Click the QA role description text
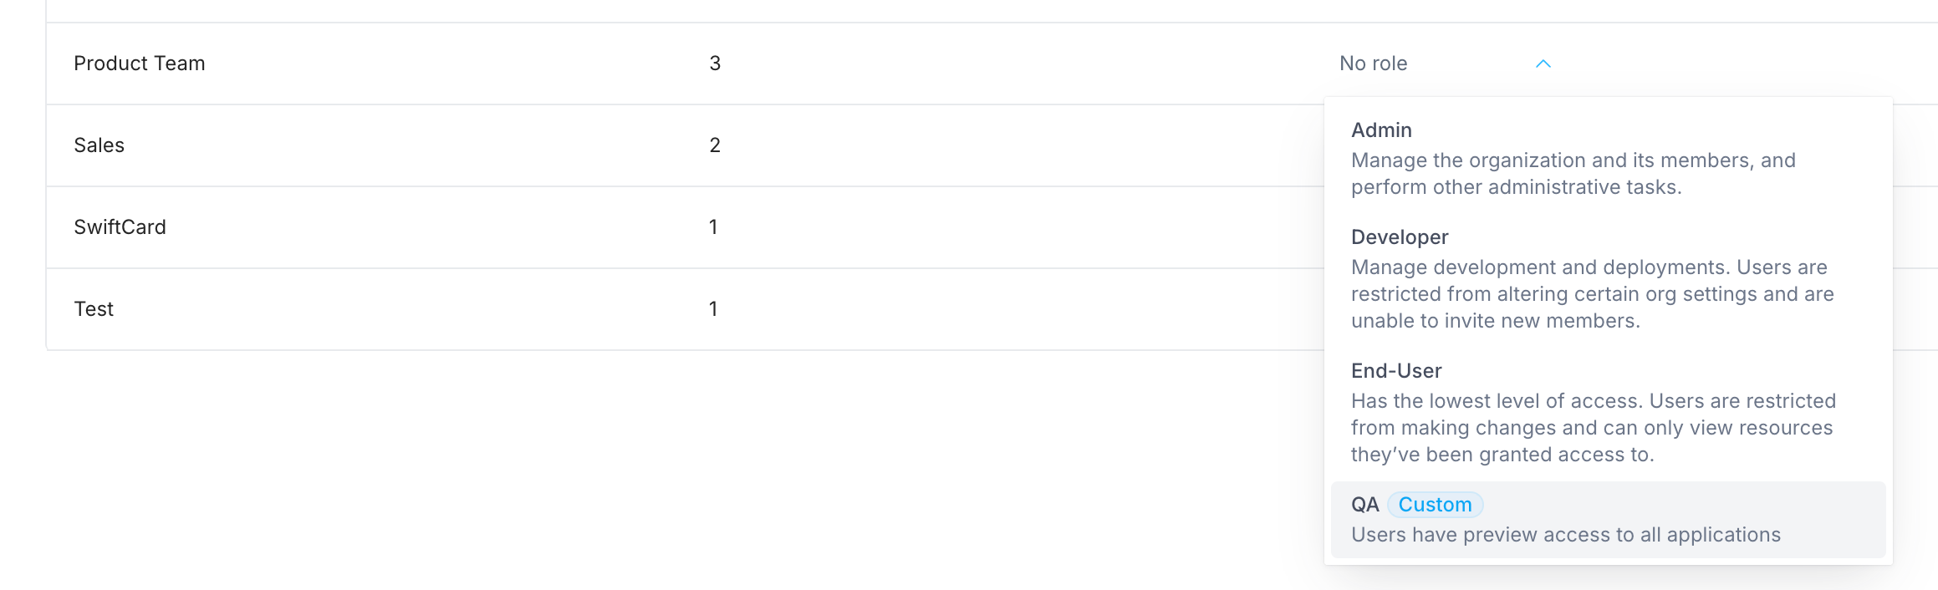 click(1566, 534)
